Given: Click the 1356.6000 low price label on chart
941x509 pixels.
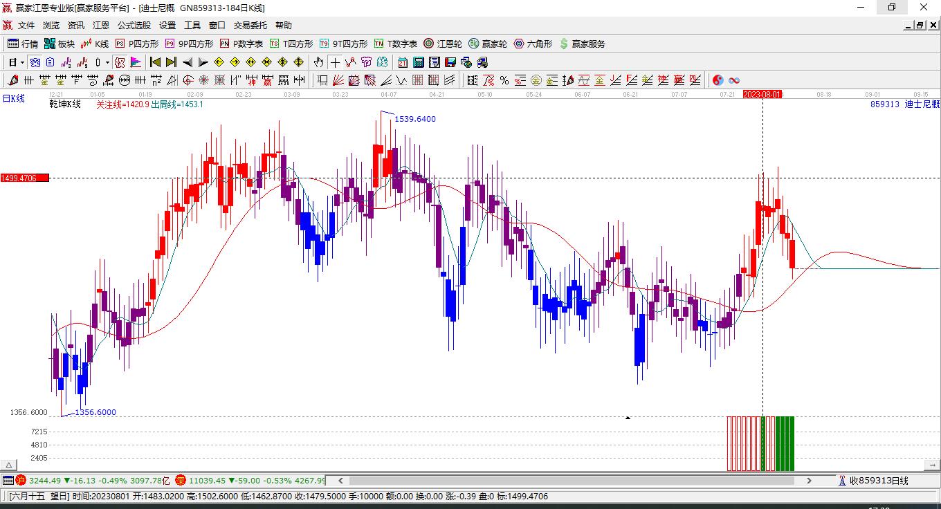Looking at the screenshot, I should (95, 412).
